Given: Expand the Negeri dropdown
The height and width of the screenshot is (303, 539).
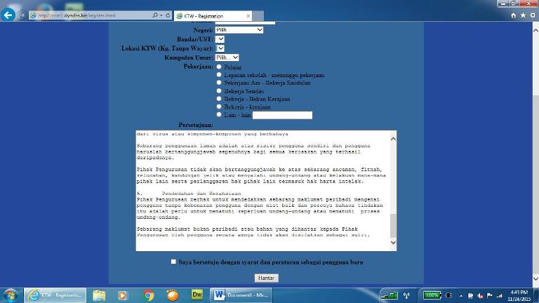Looking at the screenshot, I should [239, 29].
